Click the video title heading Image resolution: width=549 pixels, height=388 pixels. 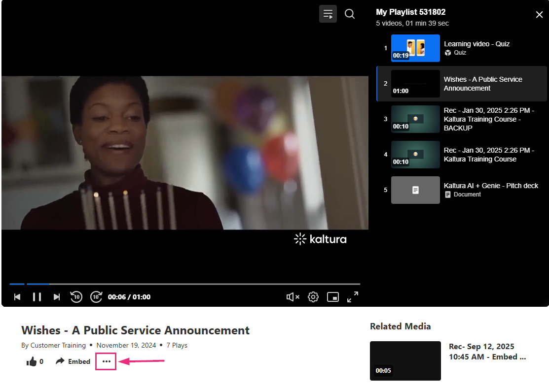[136, 330]
